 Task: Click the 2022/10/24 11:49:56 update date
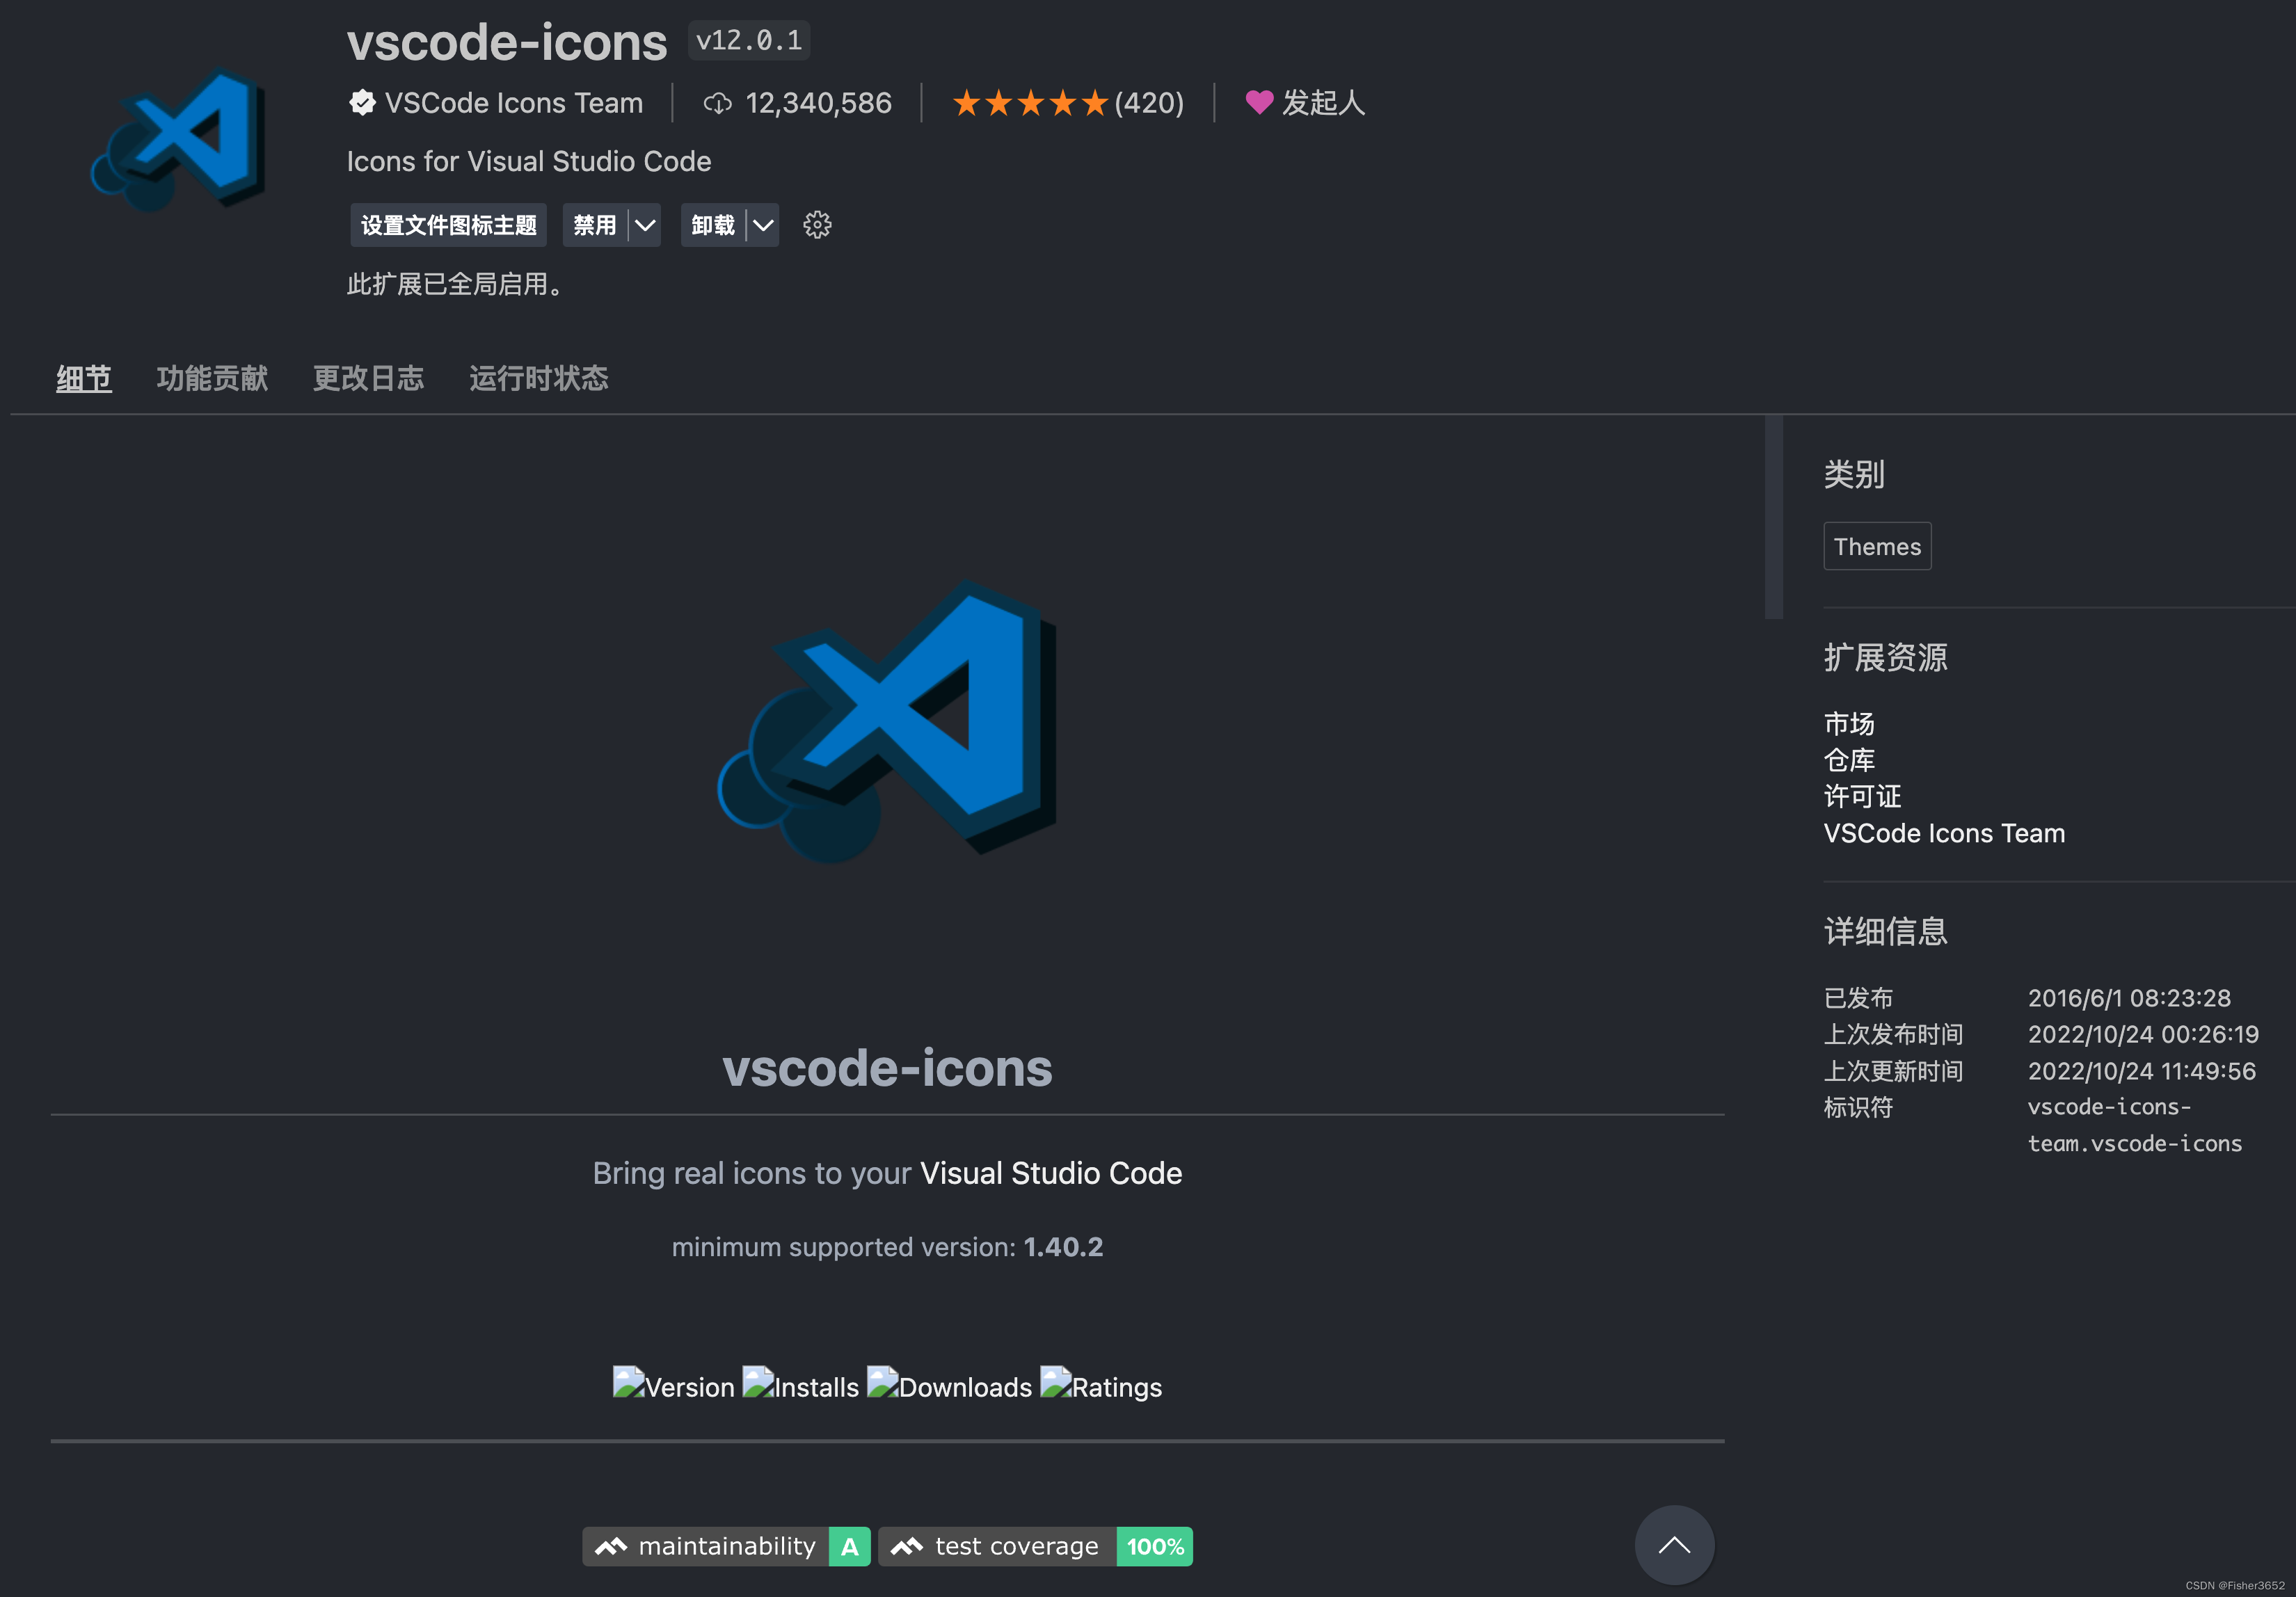tap(2141, 1071)
